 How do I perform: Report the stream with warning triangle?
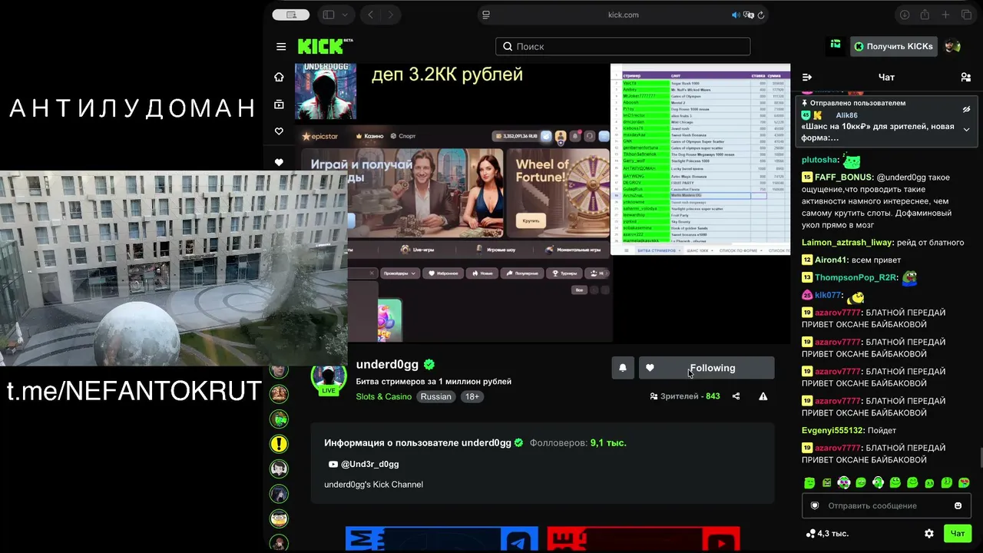tap(763, 396)
